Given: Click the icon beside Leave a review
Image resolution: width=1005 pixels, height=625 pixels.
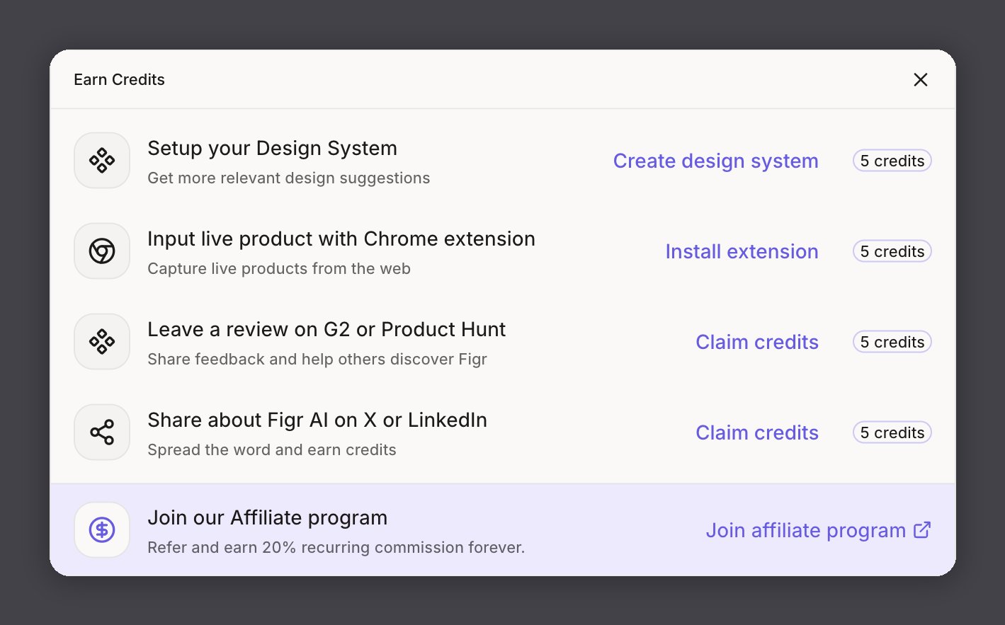Looking at the screenshot, I should pos(102,342).
